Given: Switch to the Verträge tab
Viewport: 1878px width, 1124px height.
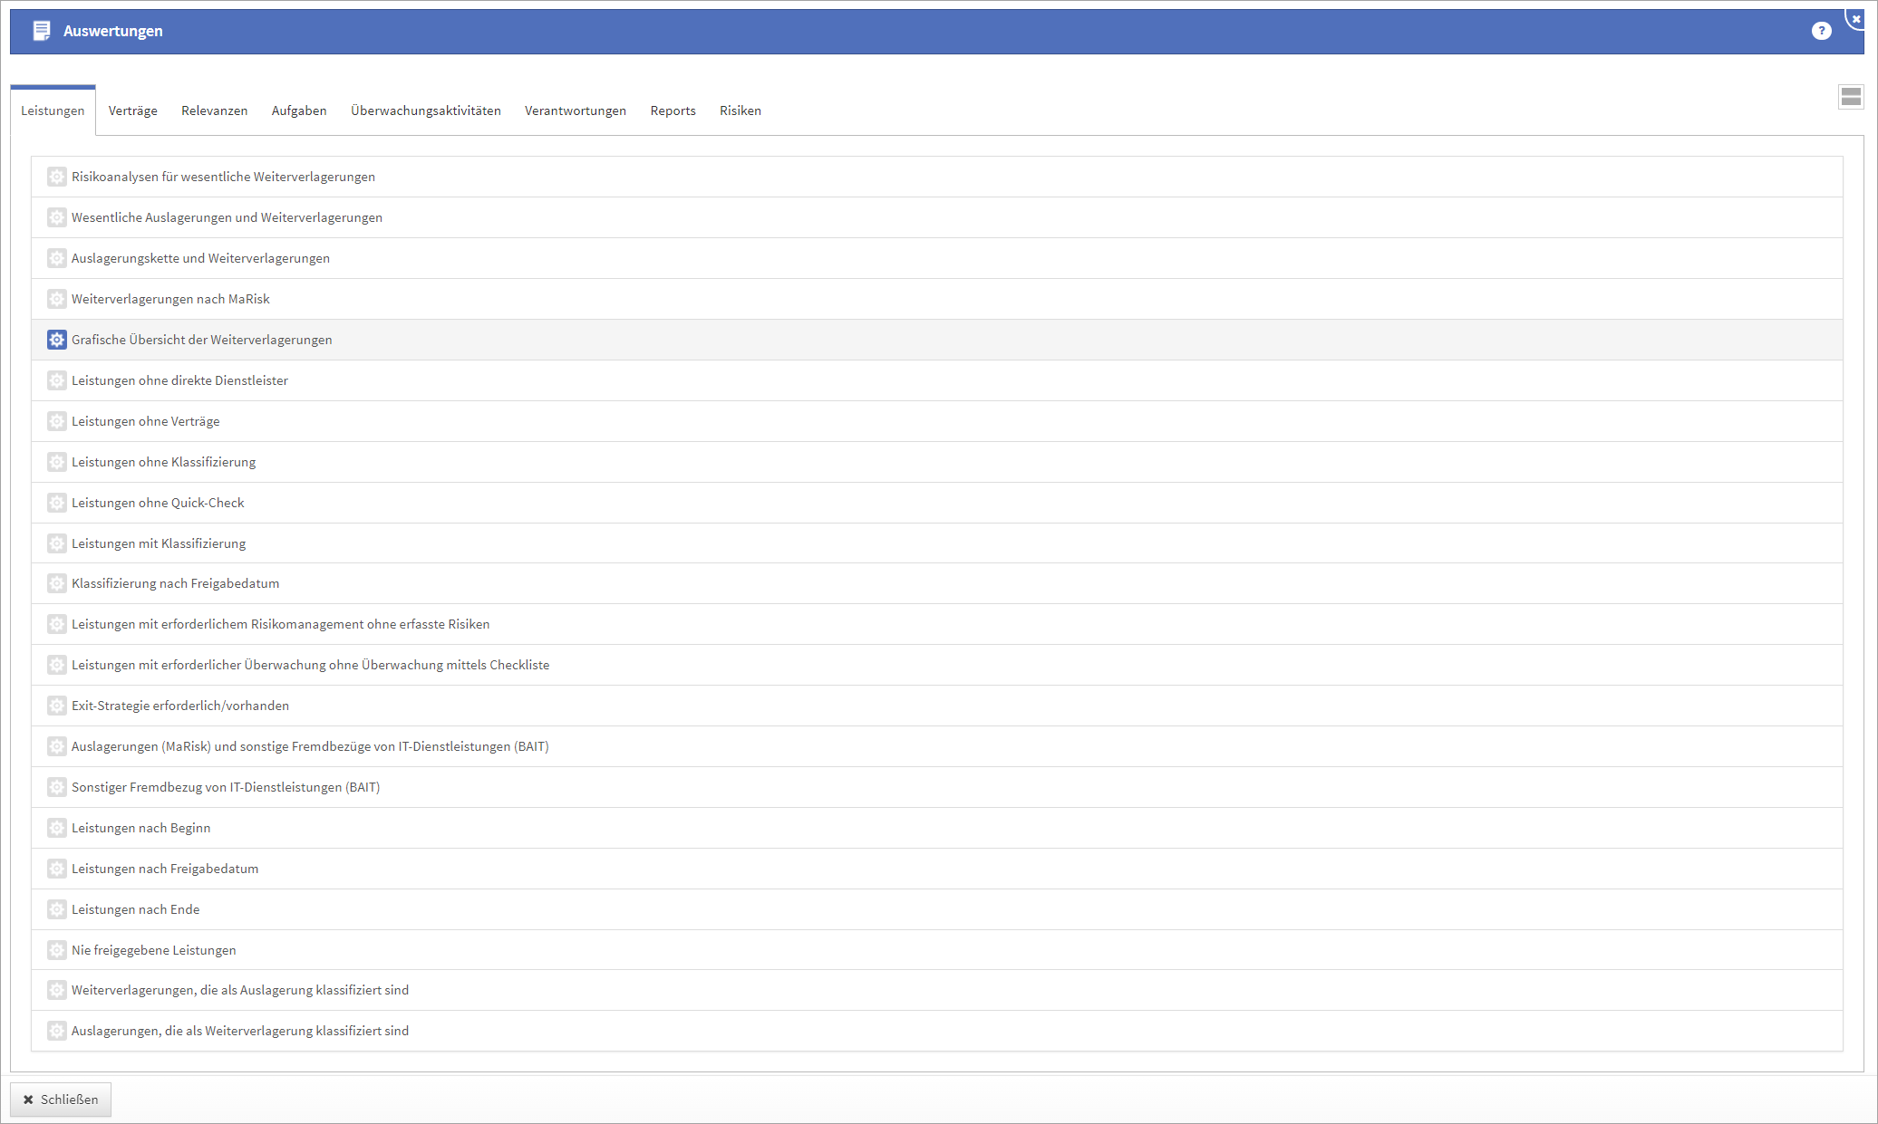Looking at the screenshot, I should coord(132,110).
